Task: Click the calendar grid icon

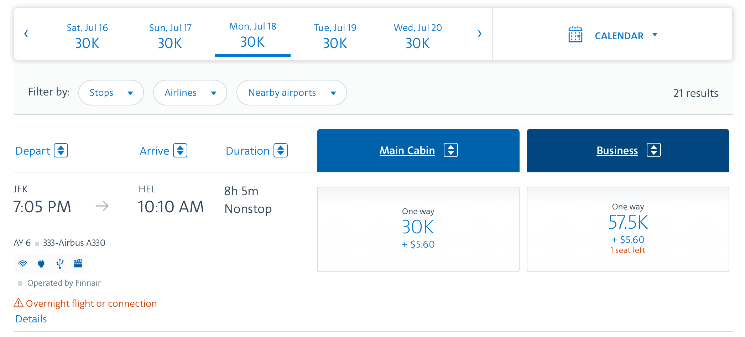Action: point(575,35)
